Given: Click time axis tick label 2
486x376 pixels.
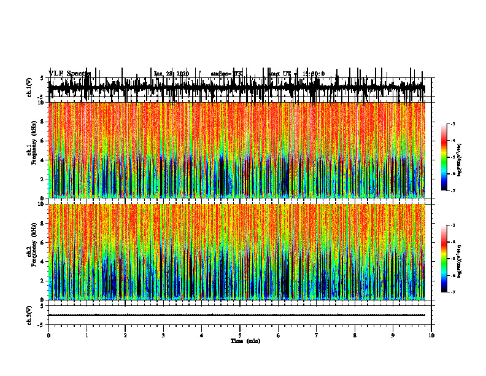Looking at the screenshot, I should click(x=125, y=335).
